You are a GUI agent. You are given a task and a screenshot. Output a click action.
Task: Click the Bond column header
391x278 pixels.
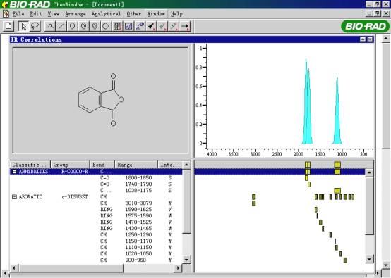pos(102,165)
